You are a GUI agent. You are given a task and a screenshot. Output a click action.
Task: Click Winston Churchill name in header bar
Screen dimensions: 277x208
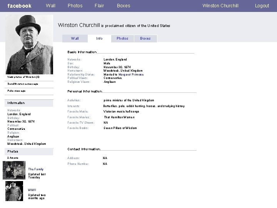click(x=220, y=6)
